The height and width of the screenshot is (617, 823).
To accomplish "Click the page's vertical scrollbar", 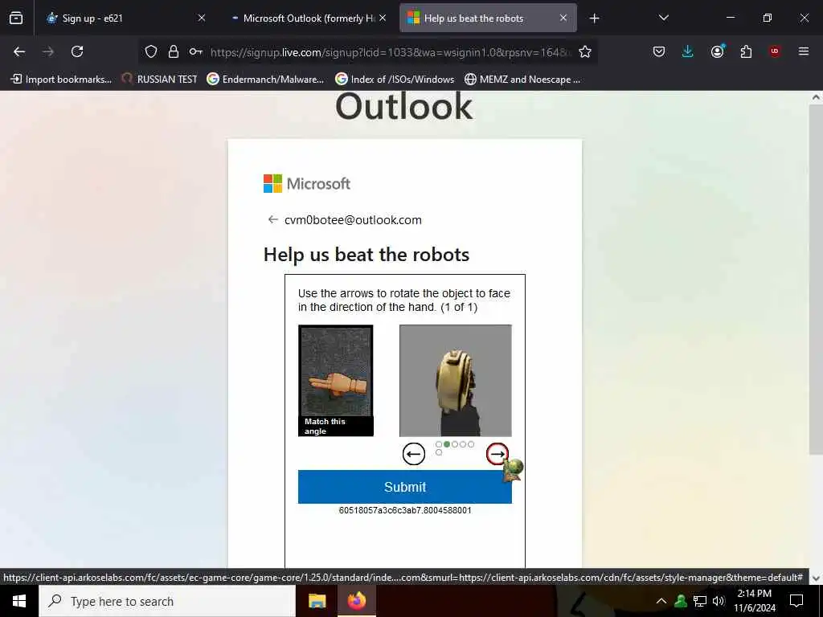I will point(816,278).
